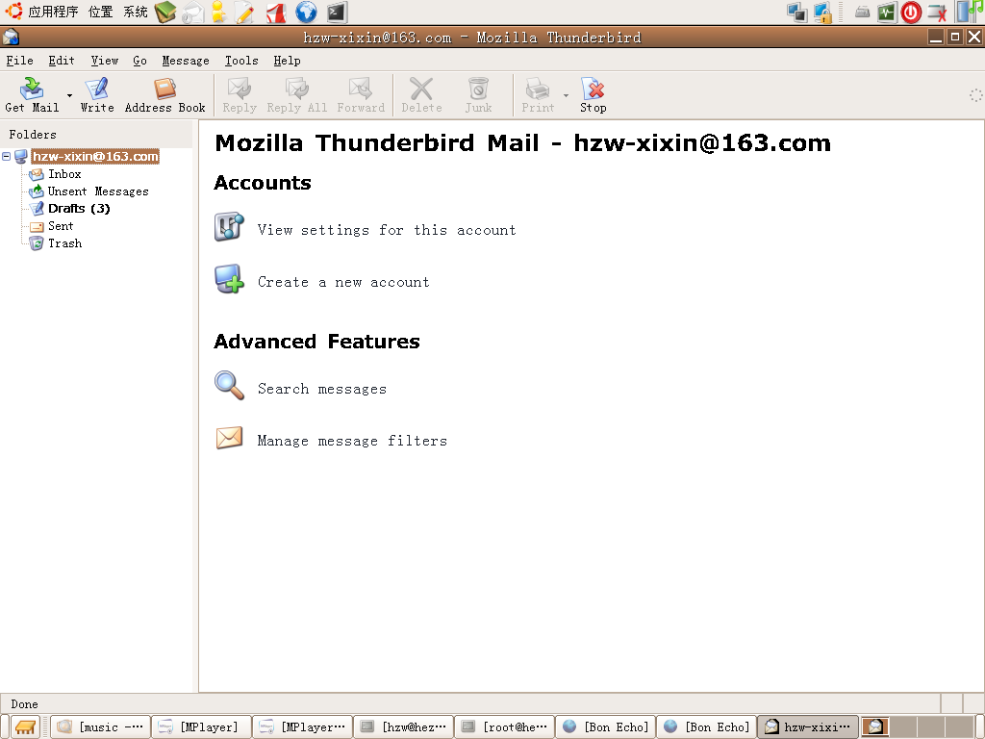The height and width of the screenshot is (739, 985).
Task: Open the File menu
Action: (19, 61)
